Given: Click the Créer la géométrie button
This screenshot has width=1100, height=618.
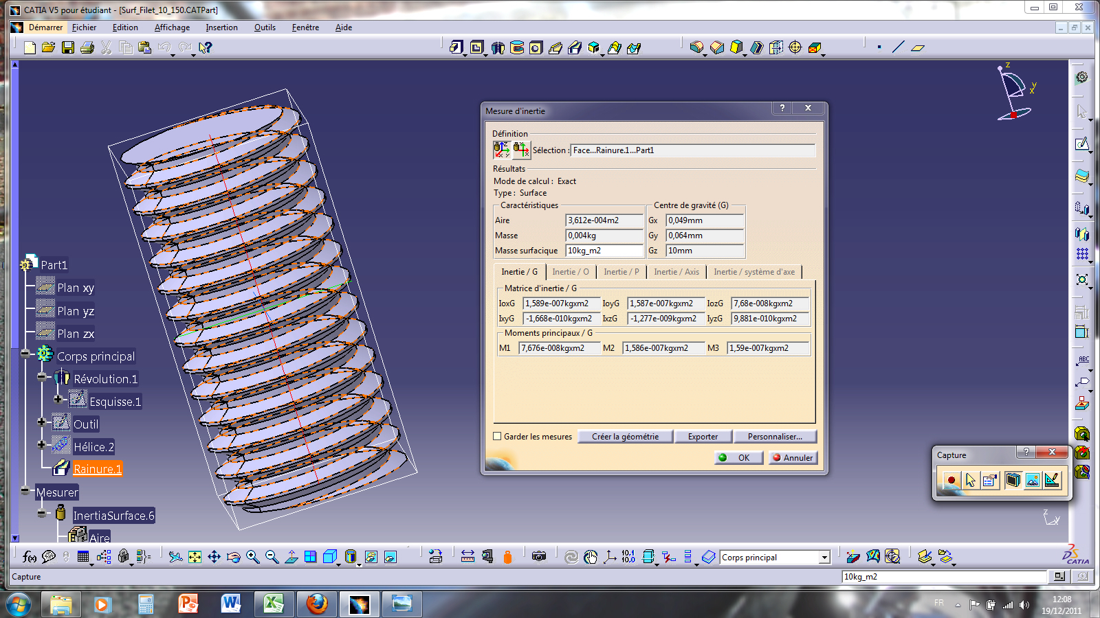Looking at the screenshot, I should tap(625, 437).
